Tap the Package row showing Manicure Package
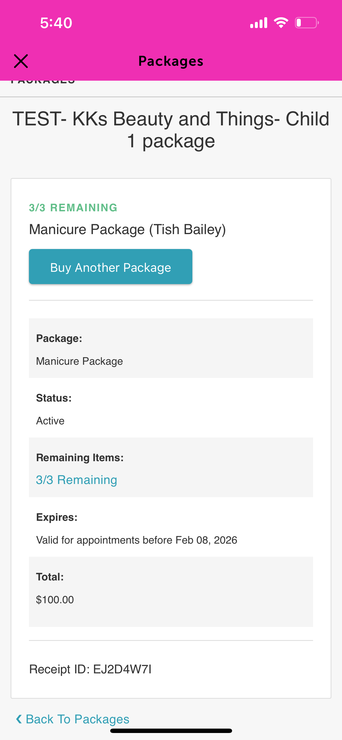 171,348
